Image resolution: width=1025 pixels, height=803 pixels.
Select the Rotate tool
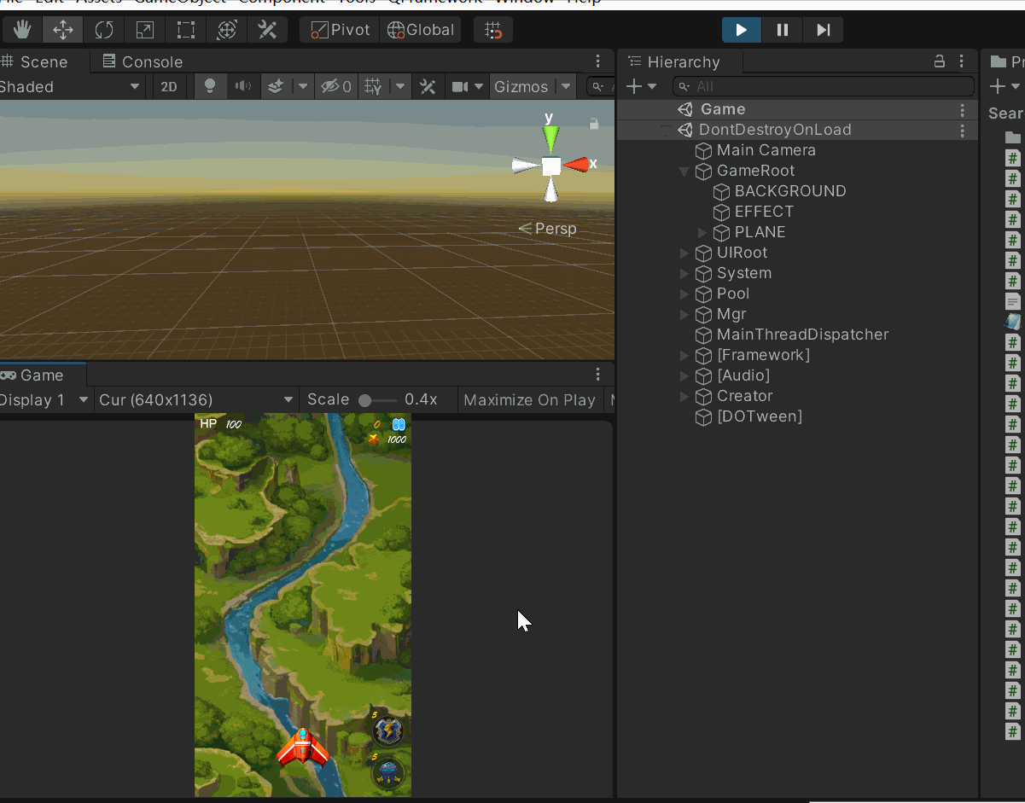(x=104, y=30)
